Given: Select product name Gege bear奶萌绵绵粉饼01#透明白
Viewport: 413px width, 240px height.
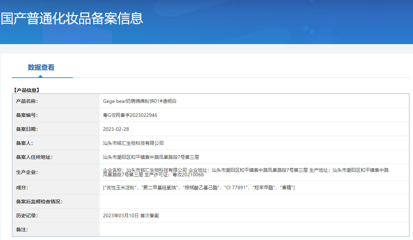Looking at the screenshot, I should [140, 101].
